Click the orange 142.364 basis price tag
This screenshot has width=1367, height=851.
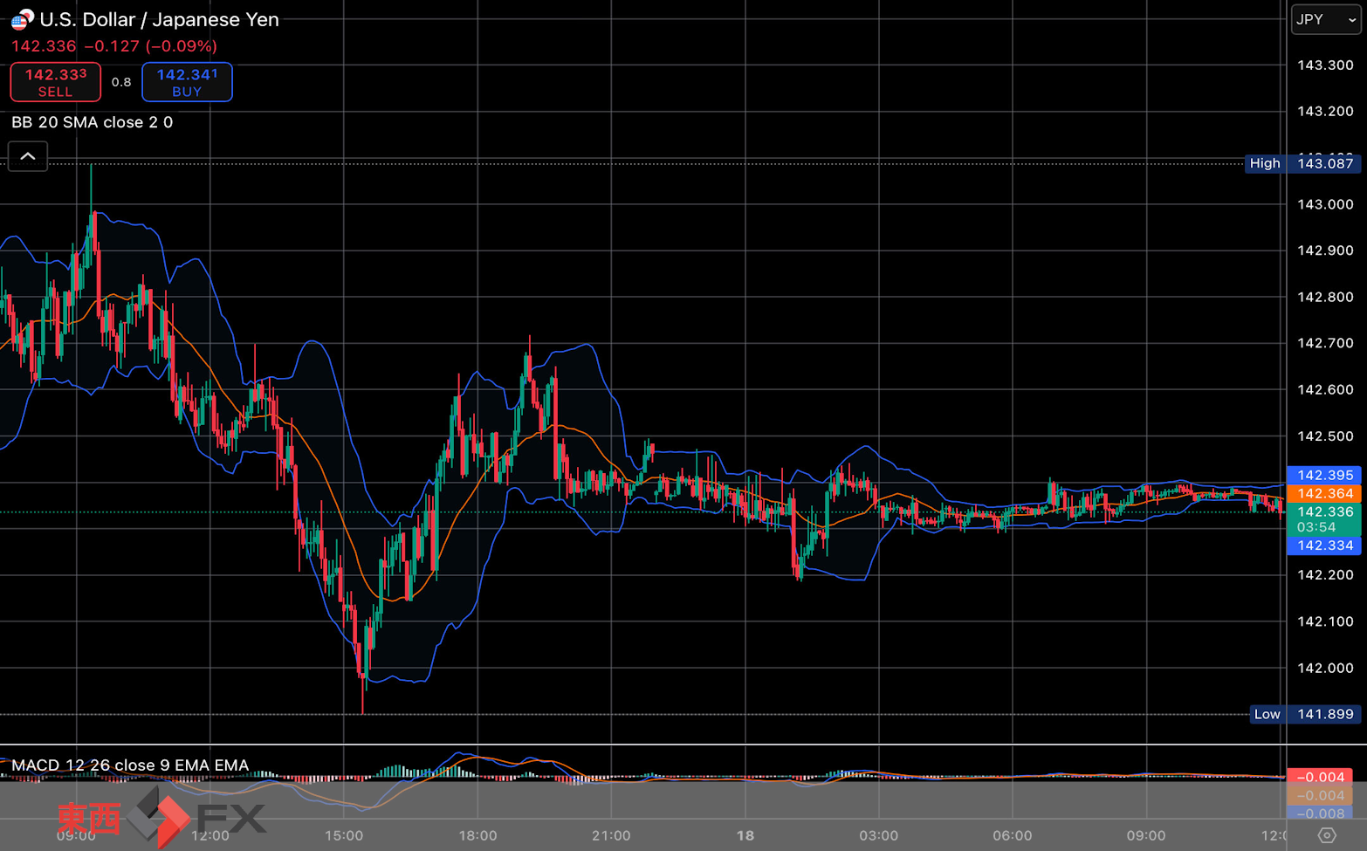pyautogui.click(x=1324, y=493)
